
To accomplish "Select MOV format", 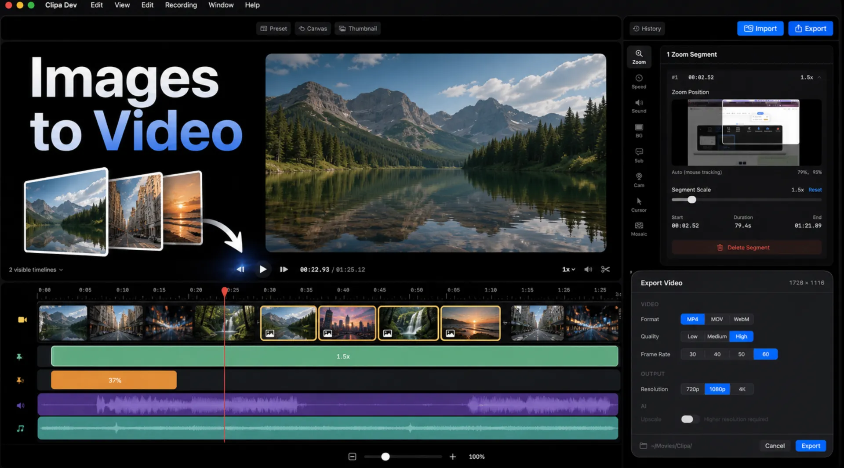I will pos(717,319).
